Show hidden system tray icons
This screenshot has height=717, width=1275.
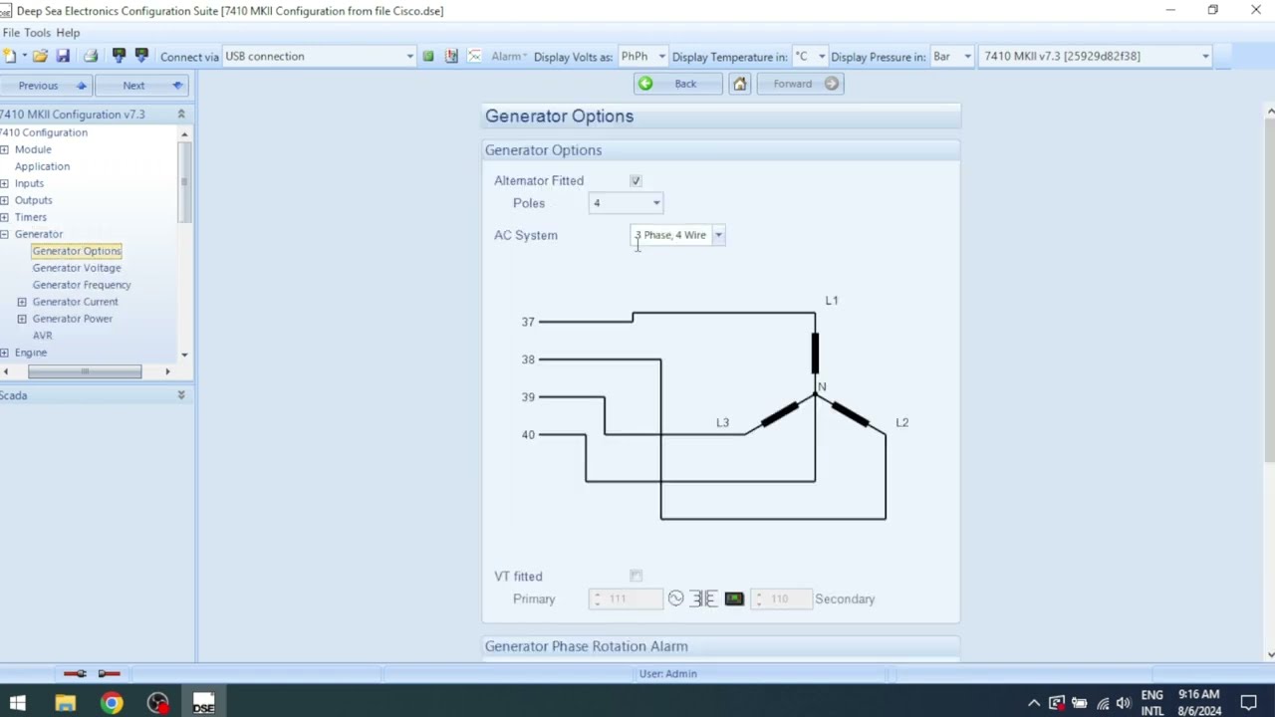1034,704
